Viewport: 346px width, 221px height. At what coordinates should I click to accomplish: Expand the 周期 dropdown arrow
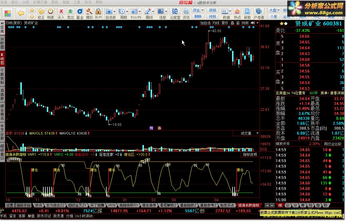click(127, 11)
